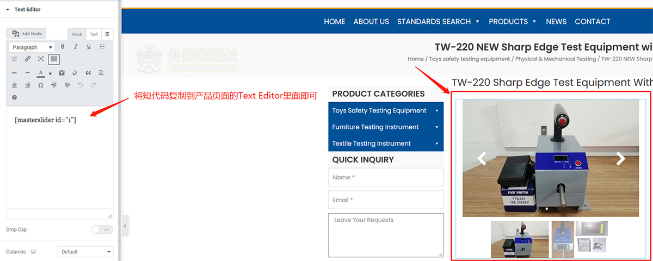
Task: Follow Toys safety testing equipment breadcrumb
Action: tap(470, 59)
